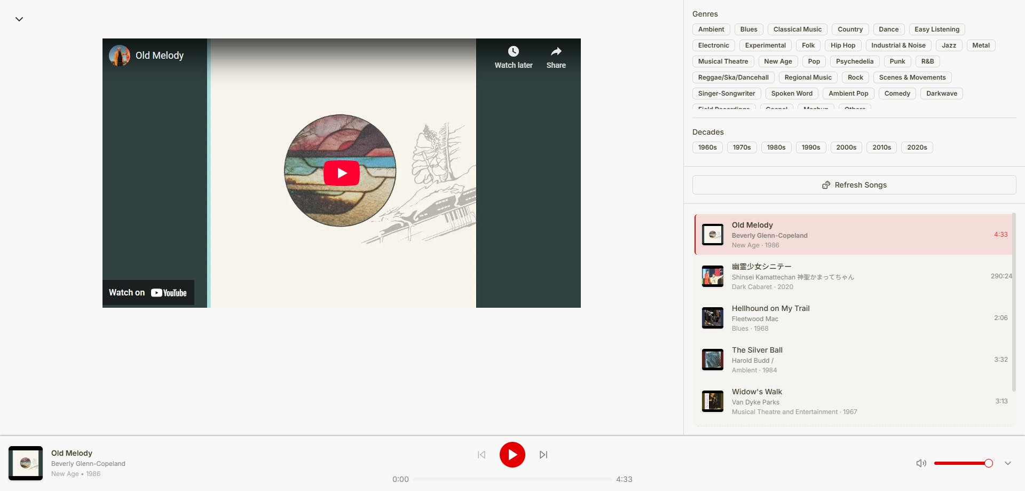The height and width of the screenshot is (491, 1025).
Task: Skip to previous track
Action: tap(482, 455)
